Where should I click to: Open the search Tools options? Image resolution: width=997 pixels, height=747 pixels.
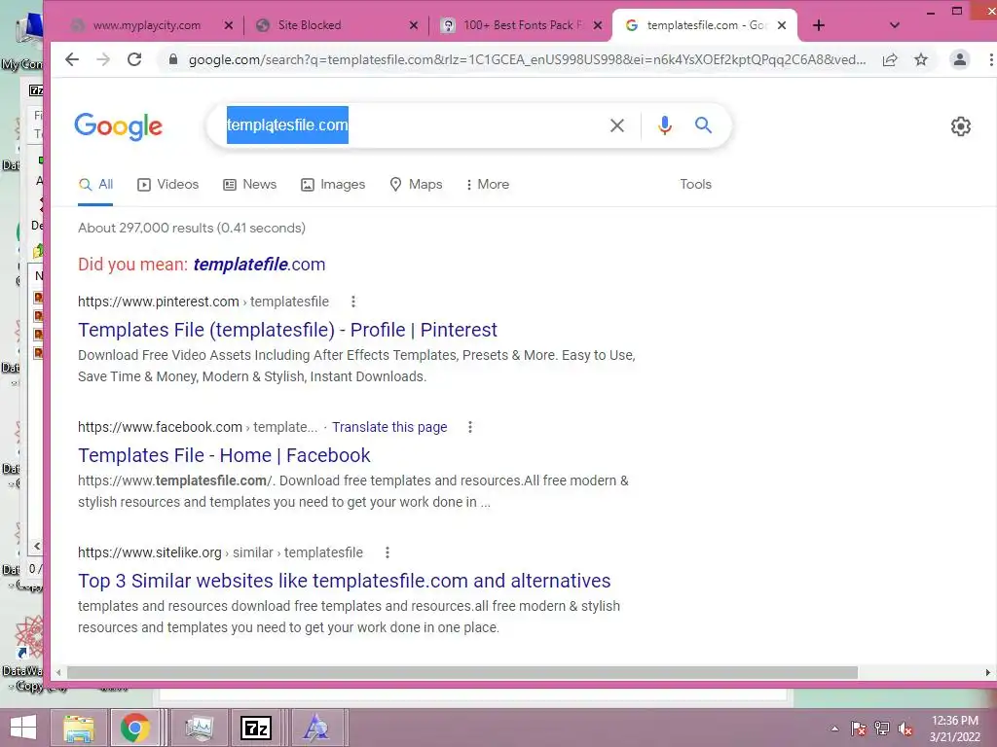coord(695,184)
